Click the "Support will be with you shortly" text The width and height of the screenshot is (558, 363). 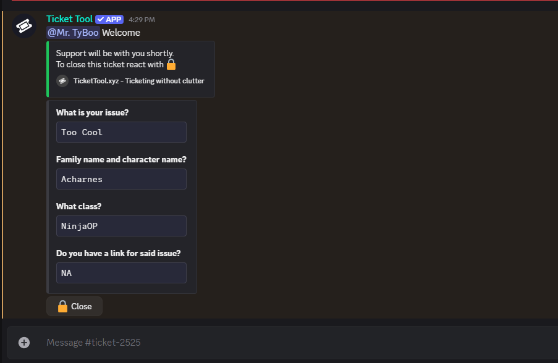(115, 53)
